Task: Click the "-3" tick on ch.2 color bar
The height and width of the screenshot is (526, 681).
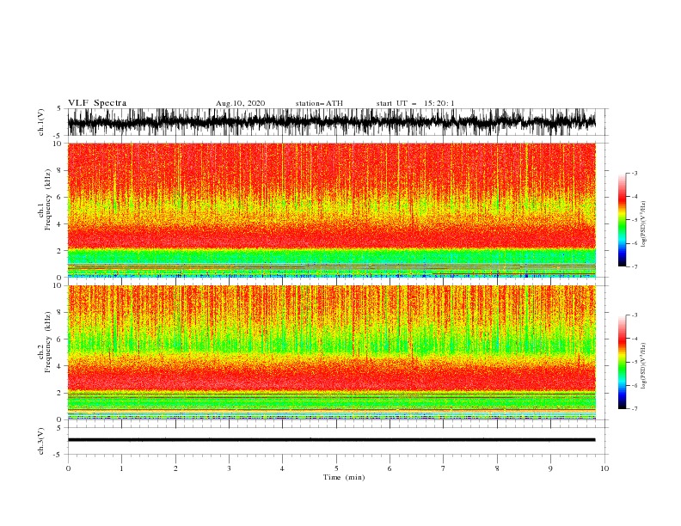Action: [x=634, y=315]
